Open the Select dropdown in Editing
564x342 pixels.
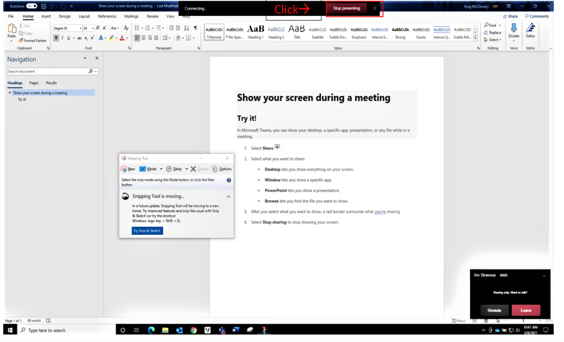[x=492, y=40]
